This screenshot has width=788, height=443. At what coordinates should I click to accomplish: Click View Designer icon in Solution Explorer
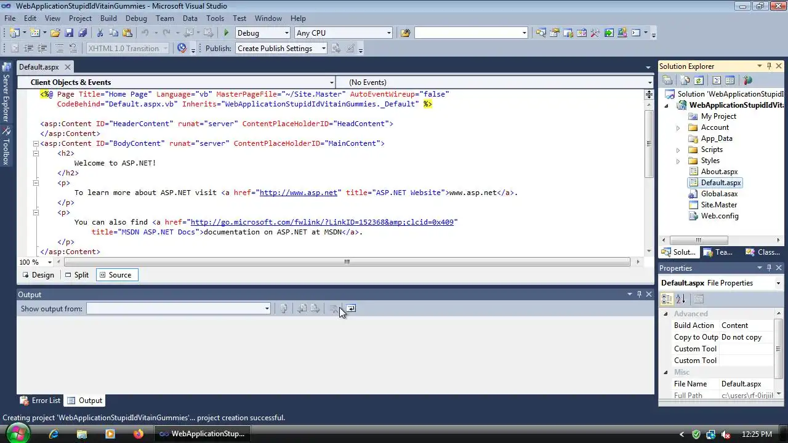730,80
